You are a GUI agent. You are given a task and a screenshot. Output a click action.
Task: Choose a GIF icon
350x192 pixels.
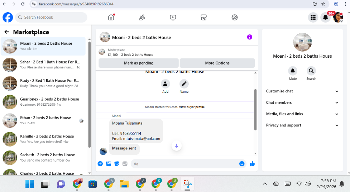coord(125,164)
